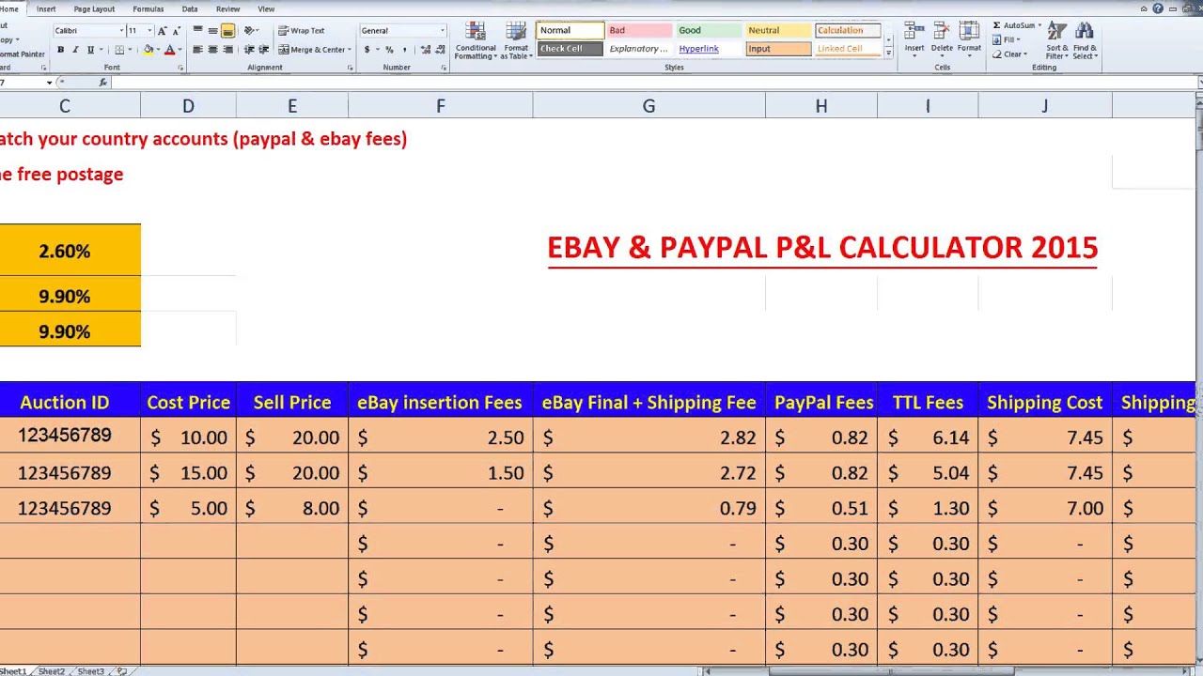Open the red Font Color swatch
This screenshot has height=676, width=1203.
(x=169, y=50)
